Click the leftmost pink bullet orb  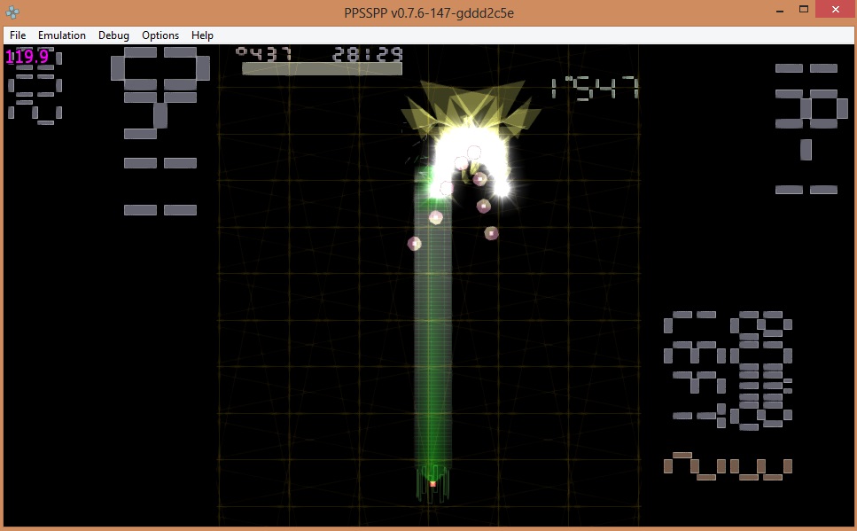pos(414,243)
